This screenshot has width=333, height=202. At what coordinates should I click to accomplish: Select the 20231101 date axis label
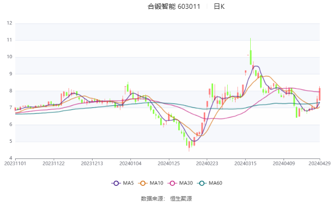pyautogui.click(x=15, y=163)
